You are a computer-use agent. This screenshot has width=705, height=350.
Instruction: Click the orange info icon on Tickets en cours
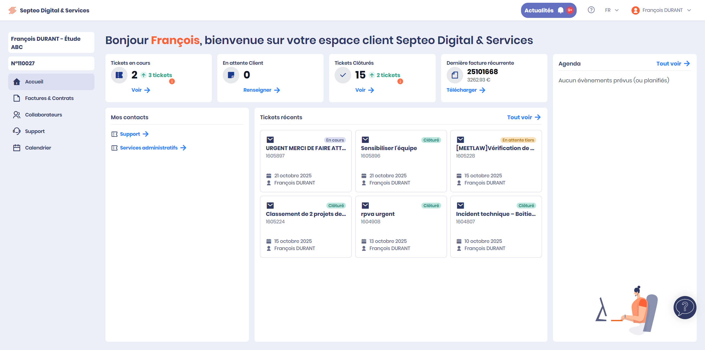point(172,82)
